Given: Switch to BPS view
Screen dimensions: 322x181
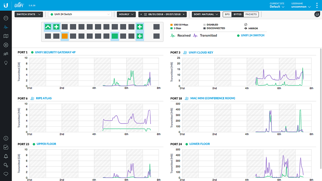Looking at the screenshot, I should pos(227,14).
